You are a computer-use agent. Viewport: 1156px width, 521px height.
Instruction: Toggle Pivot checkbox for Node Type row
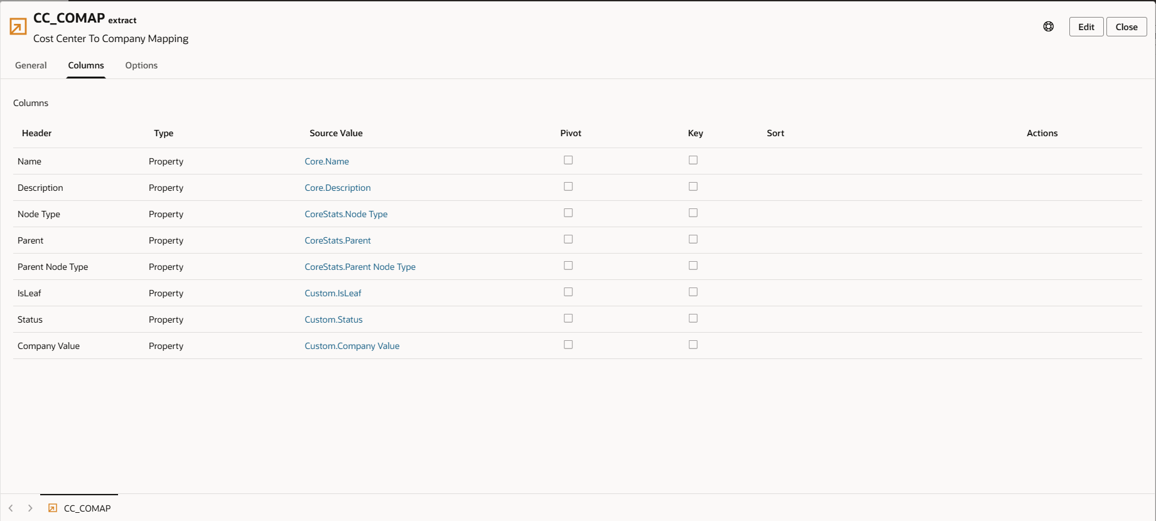(x=568, y=213)
